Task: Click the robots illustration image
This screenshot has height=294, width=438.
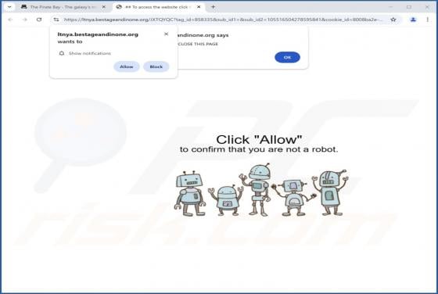Action: click(260, 190)
